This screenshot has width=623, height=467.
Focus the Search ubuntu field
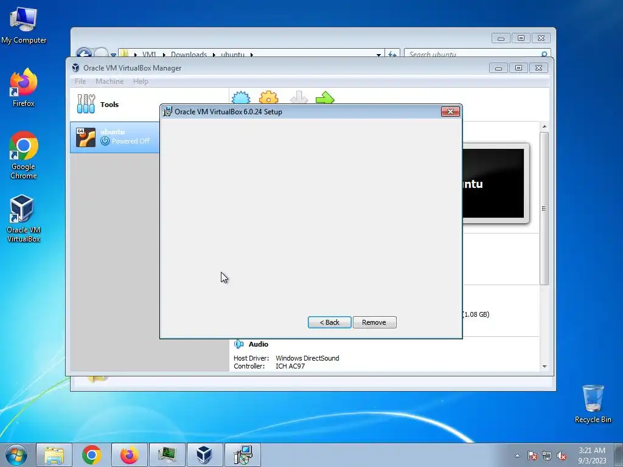(473, 54)
